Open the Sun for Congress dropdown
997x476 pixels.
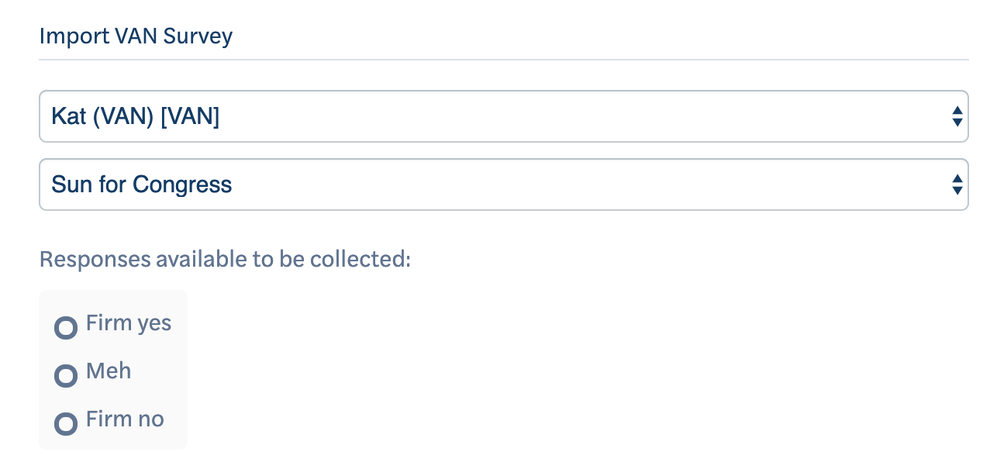pos(504,185)
